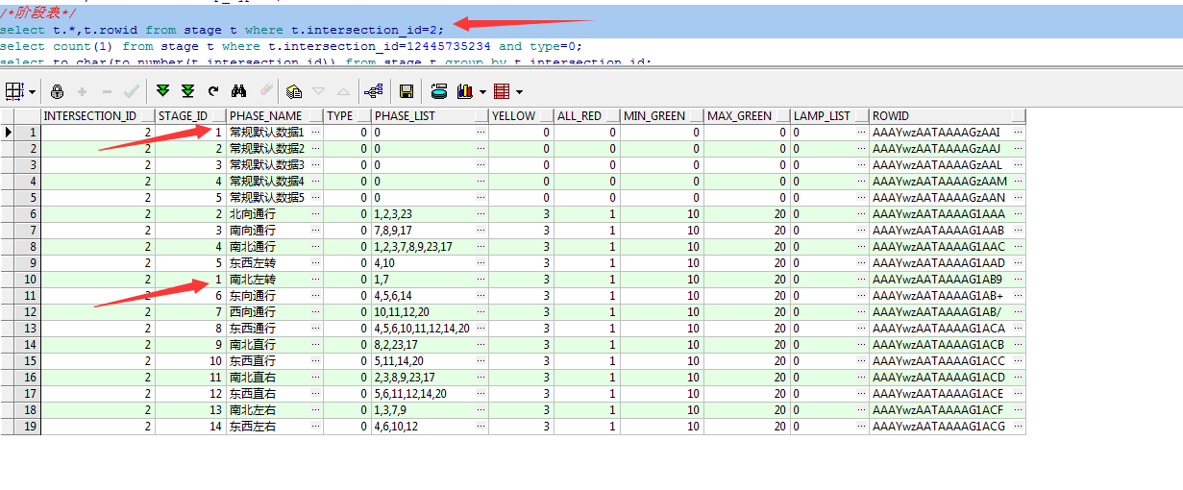Open the dropdown arrow beside grid icon
The image size is (1183, 490).
[33, 92]
